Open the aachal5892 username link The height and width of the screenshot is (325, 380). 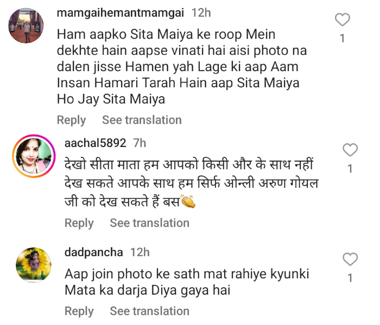[x=95, y=143]
